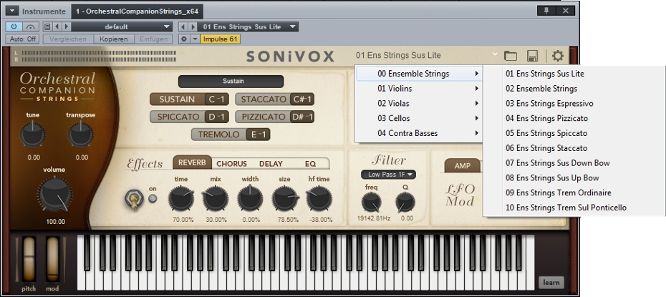The height and width of the screenshot is (297, 666).
Task: Select the SUSTAIN articulation button
Action: (189, 99)
